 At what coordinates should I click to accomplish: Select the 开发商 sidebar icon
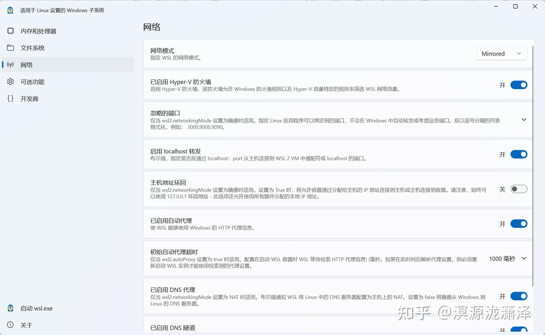[10, 99]
